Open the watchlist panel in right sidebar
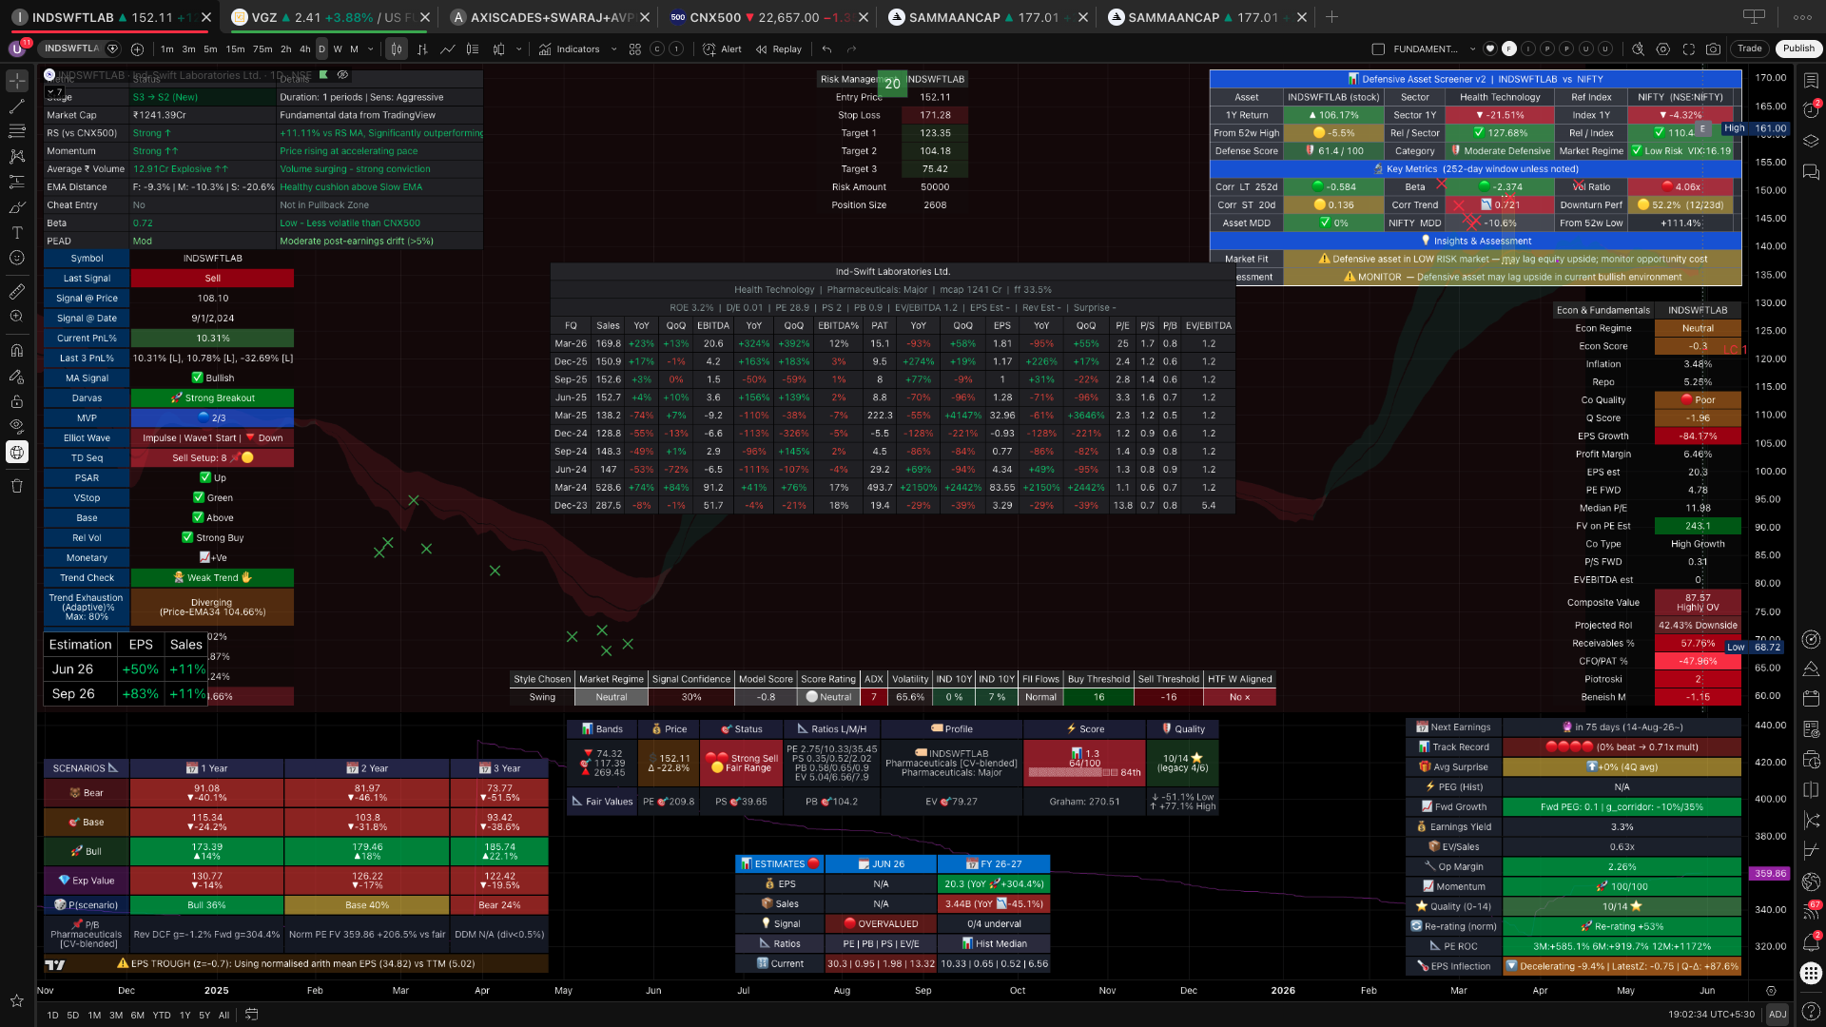The image size is (1826, 1027). [1811, 81]
